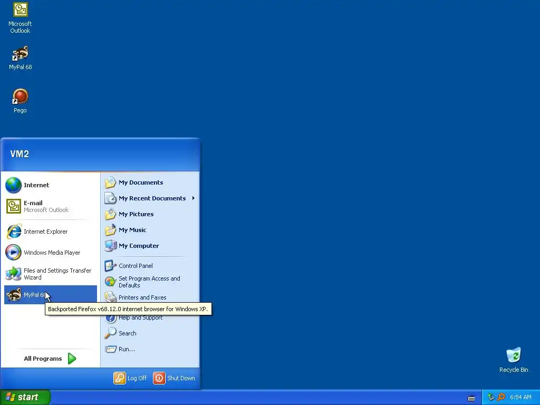Launch MyPal 68 from Start menu list

(51, 295)
